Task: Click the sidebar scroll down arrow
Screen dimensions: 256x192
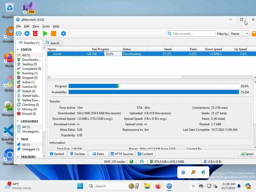Action: (x=44, y=156)
